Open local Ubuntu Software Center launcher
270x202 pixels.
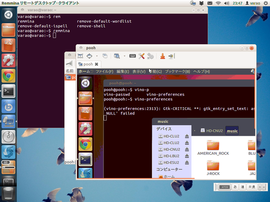(8, 45)
